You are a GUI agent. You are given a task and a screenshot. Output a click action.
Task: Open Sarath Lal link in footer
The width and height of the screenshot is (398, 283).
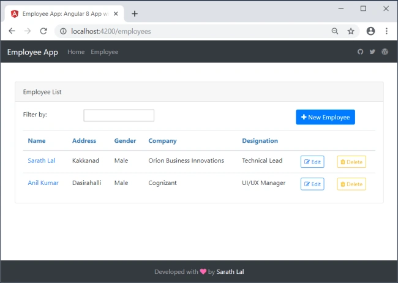click(230, 271)
